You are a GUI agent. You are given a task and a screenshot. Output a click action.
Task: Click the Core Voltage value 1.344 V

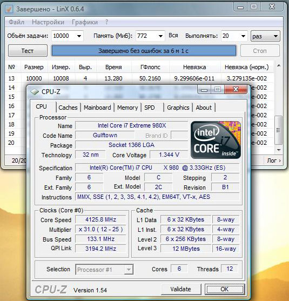[169, 155]
